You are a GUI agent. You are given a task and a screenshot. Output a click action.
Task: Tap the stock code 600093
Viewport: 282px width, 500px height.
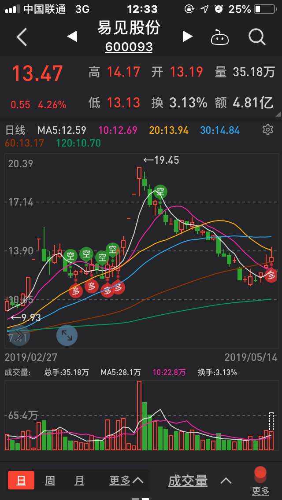point(129,47)
